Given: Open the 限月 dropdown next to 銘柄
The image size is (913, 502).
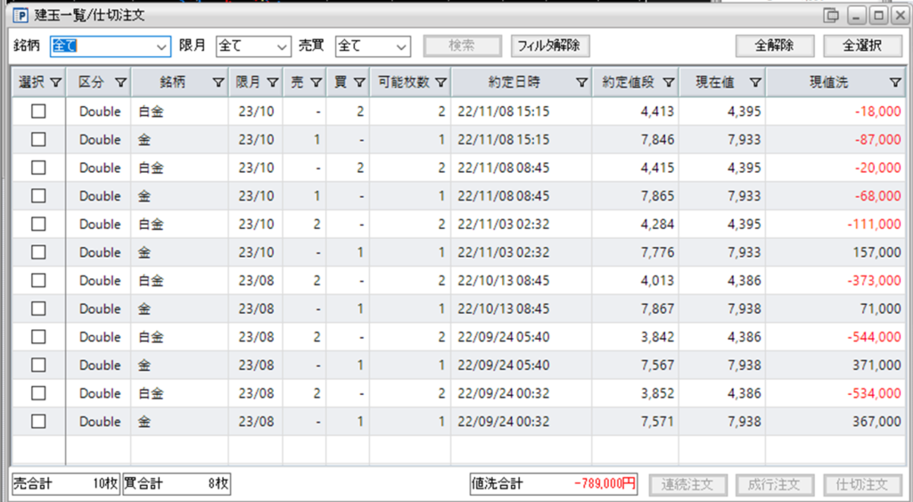Looking at the screenshot, I should click(x=253, y=46).
